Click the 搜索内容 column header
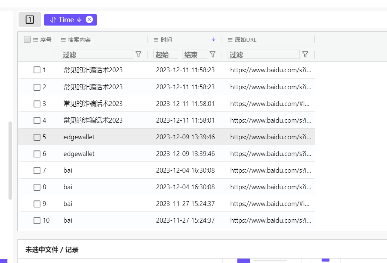The width and height of the screenshot is (387, 263). (79, 40)
